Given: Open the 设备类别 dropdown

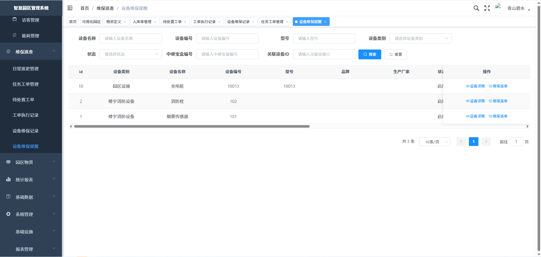Looking at the screenshot, I should coord(420,39).
